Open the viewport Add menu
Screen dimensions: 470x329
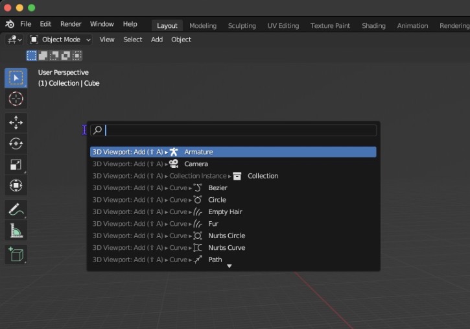tap(157, 40)
